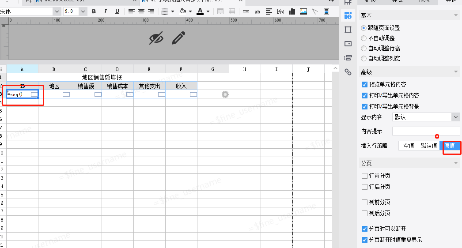Apply the paint bucket fill color
The height and width of the screenshot is (248, 462).
183,11
